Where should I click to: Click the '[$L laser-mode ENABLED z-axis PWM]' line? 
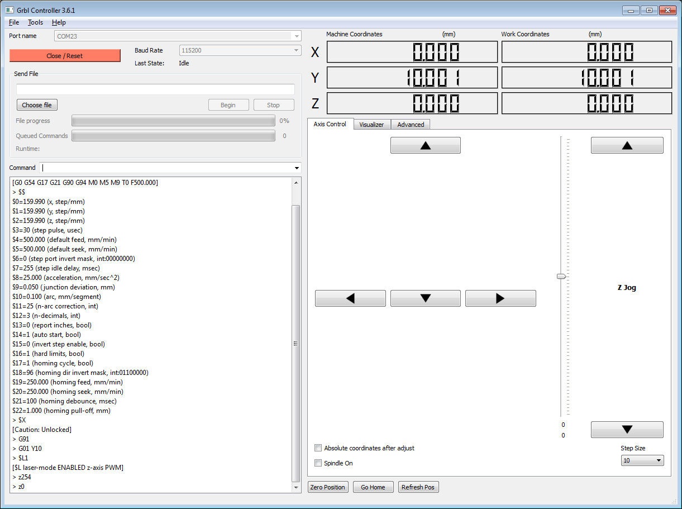pyautogui.click(x=68, y=468)
